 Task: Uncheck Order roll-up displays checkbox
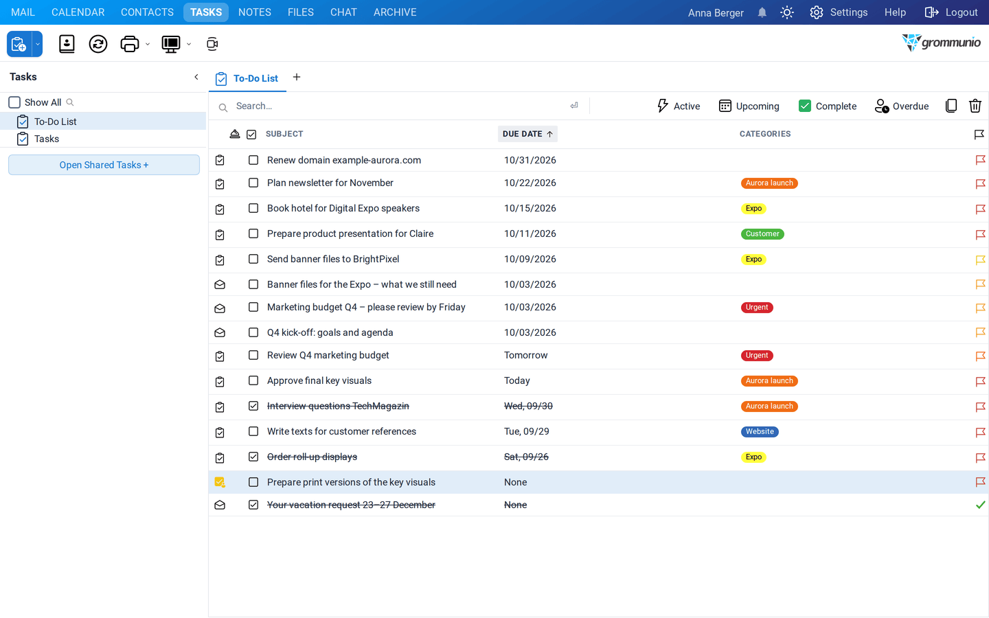point(253,457)
